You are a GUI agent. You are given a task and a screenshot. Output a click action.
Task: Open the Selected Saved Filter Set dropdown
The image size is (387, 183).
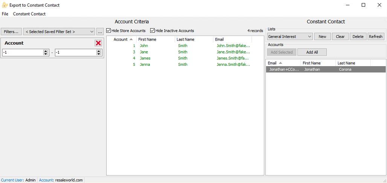59,32
